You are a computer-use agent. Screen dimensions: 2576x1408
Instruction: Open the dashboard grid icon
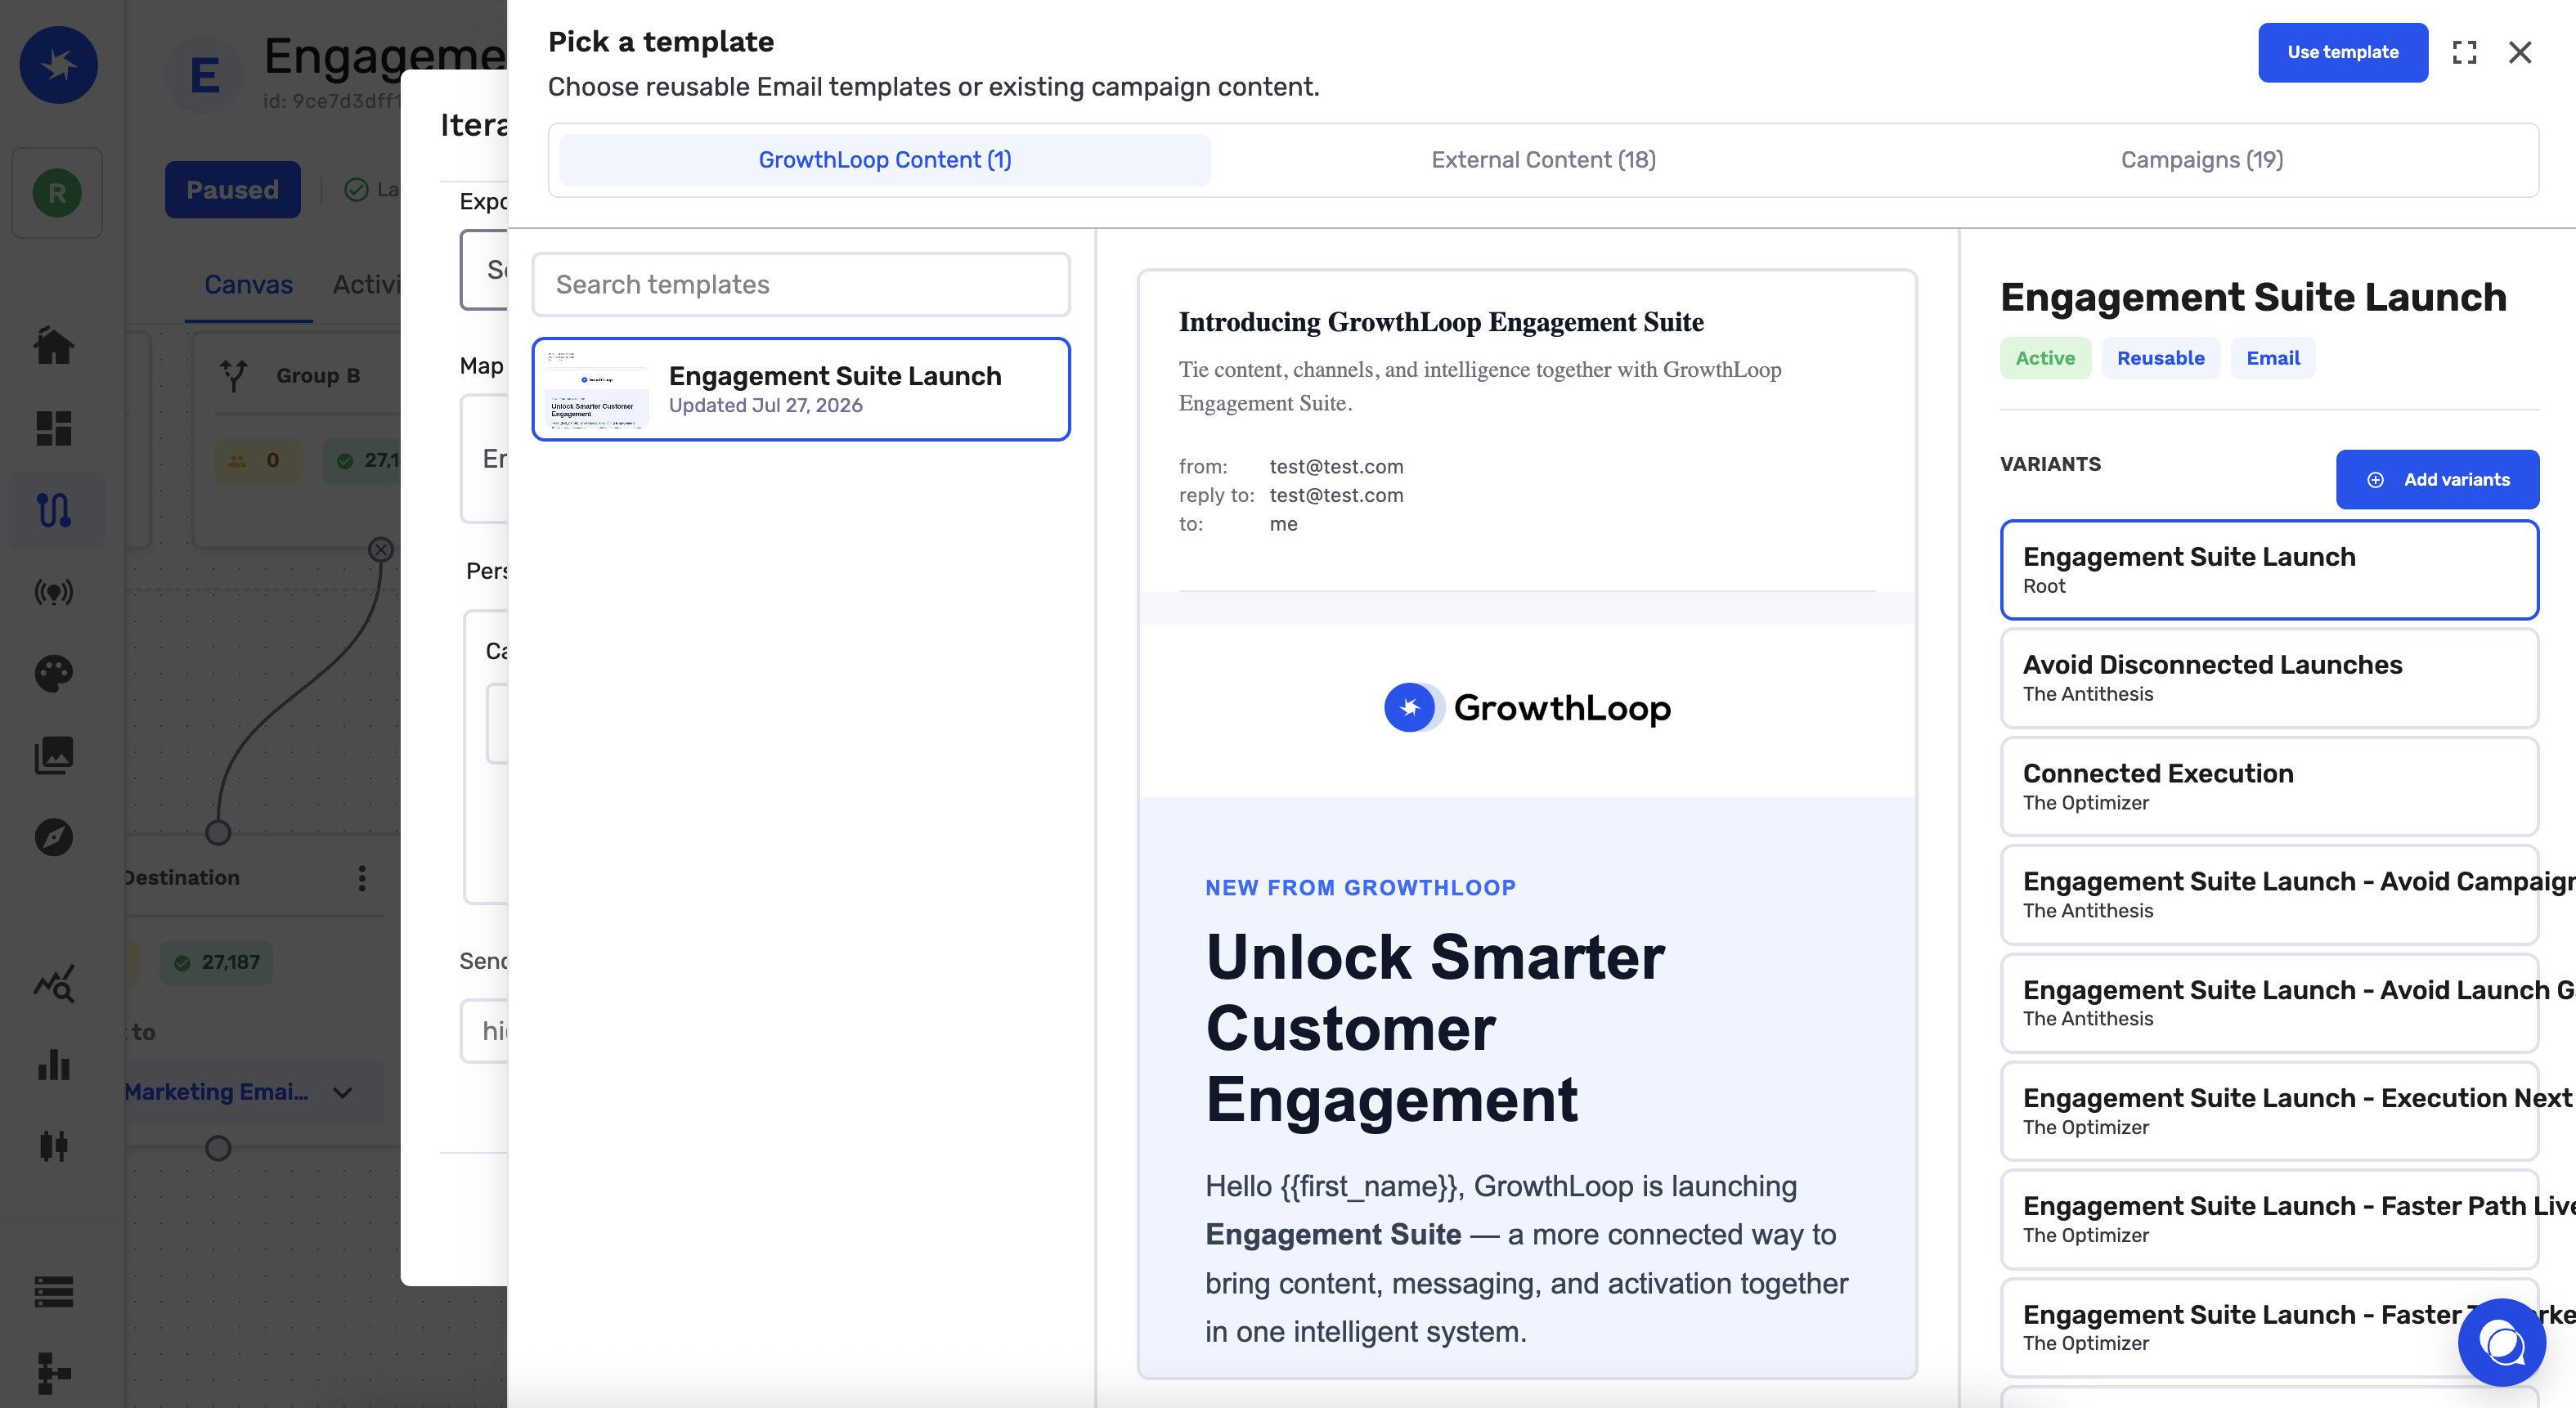click(54, 428)
